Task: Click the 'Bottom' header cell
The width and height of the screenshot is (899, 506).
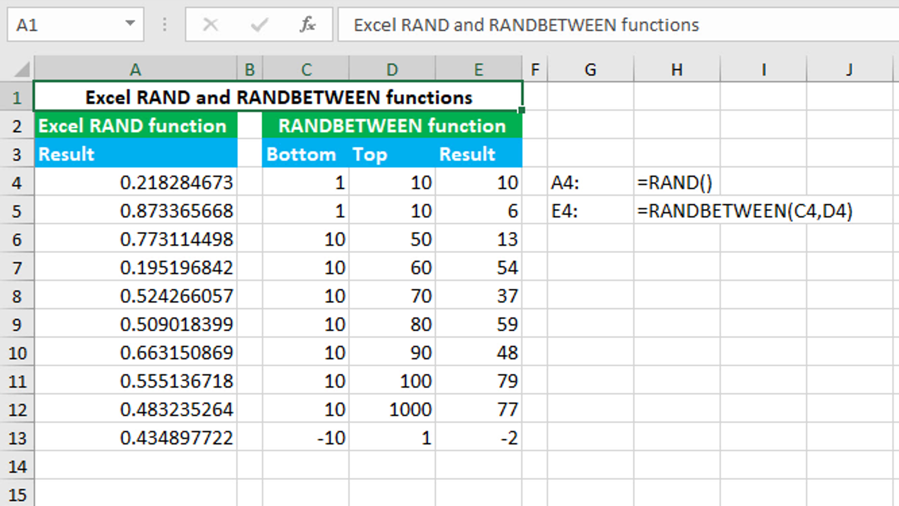Action: [306, 154]
